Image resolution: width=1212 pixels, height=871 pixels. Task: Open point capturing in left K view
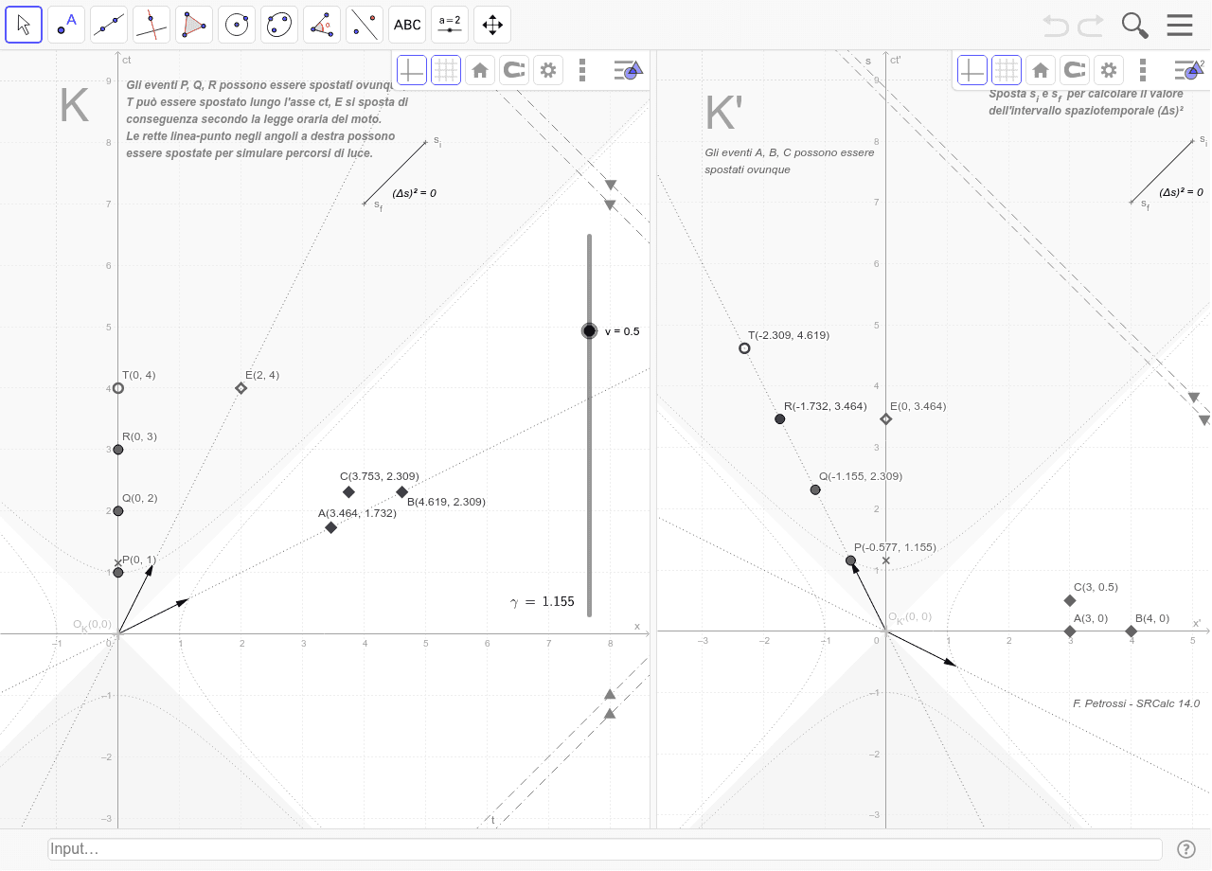click(514, 70)
